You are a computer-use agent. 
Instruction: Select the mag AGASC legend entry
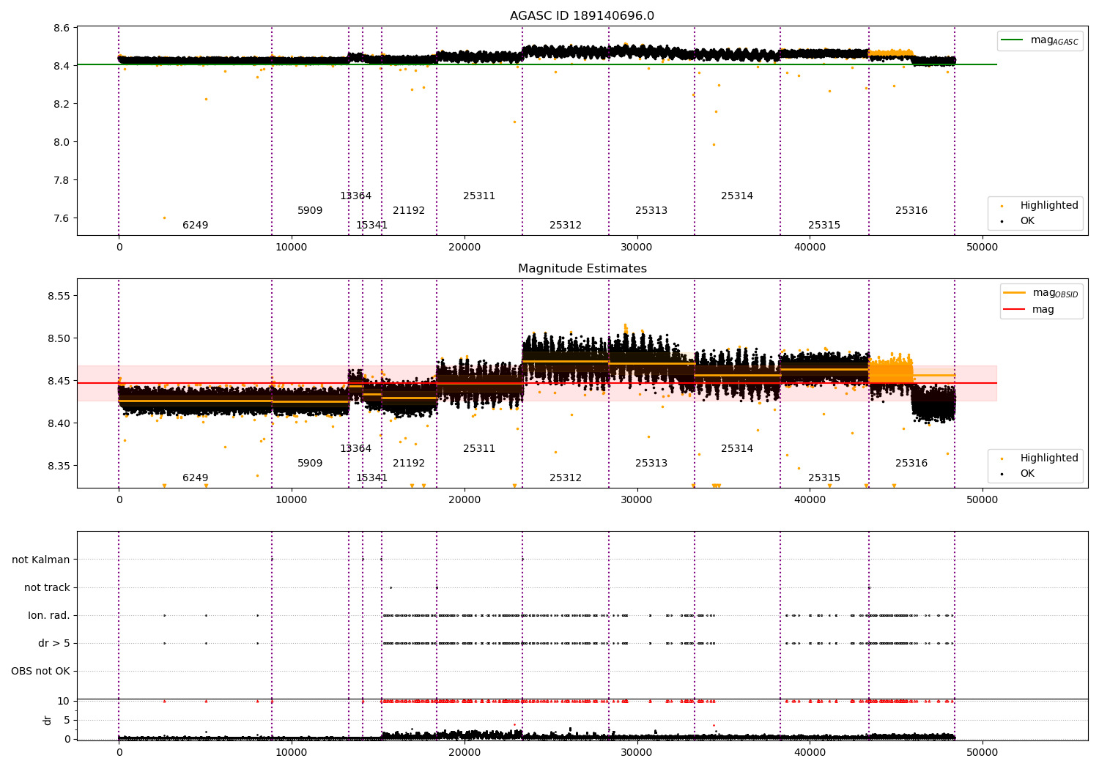pos(1054,40)
